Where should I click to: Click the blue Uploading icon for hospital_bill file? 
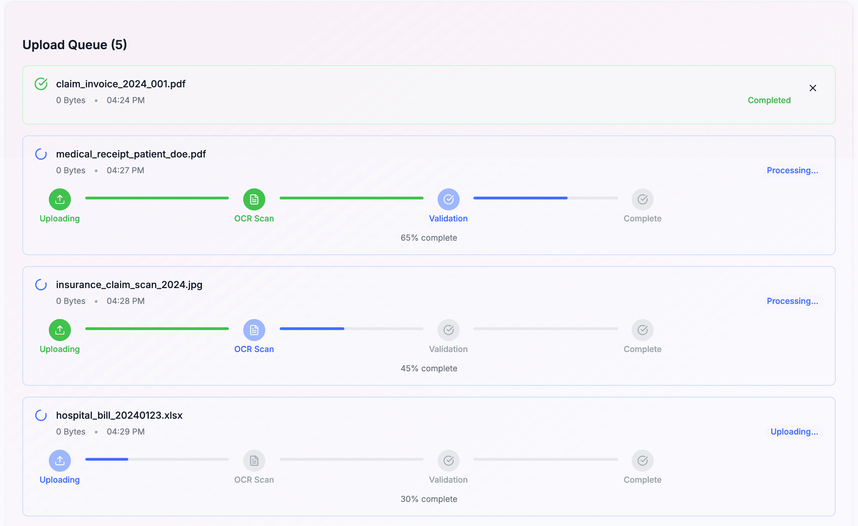(x=60, y=461)
